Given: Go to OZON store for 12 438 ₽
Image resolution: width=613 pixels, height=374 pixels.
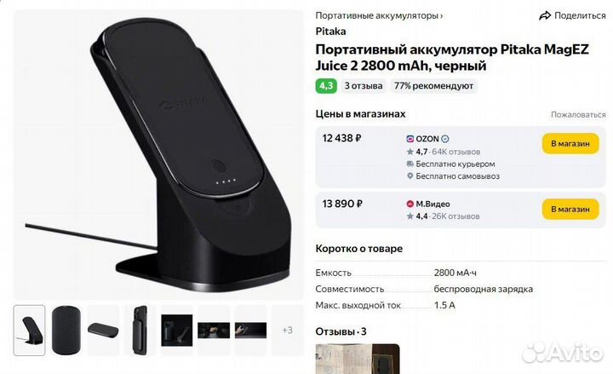Looking at the screenshot, I should 570,144.
